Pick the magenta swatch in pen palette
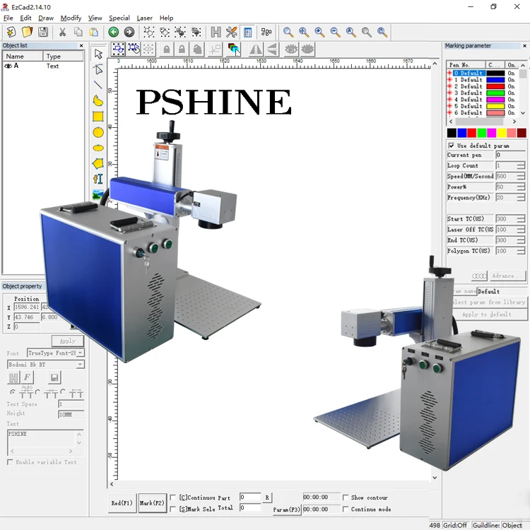The height and width of the screenshot is (530, 530). click(491, 133)
